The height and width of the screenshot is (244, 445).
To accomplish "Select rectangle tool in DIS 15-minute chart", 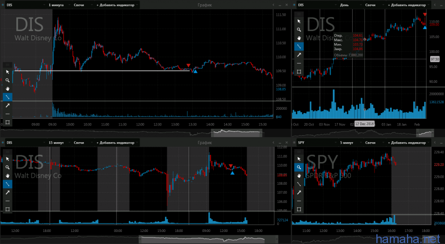I will (8, 209).
